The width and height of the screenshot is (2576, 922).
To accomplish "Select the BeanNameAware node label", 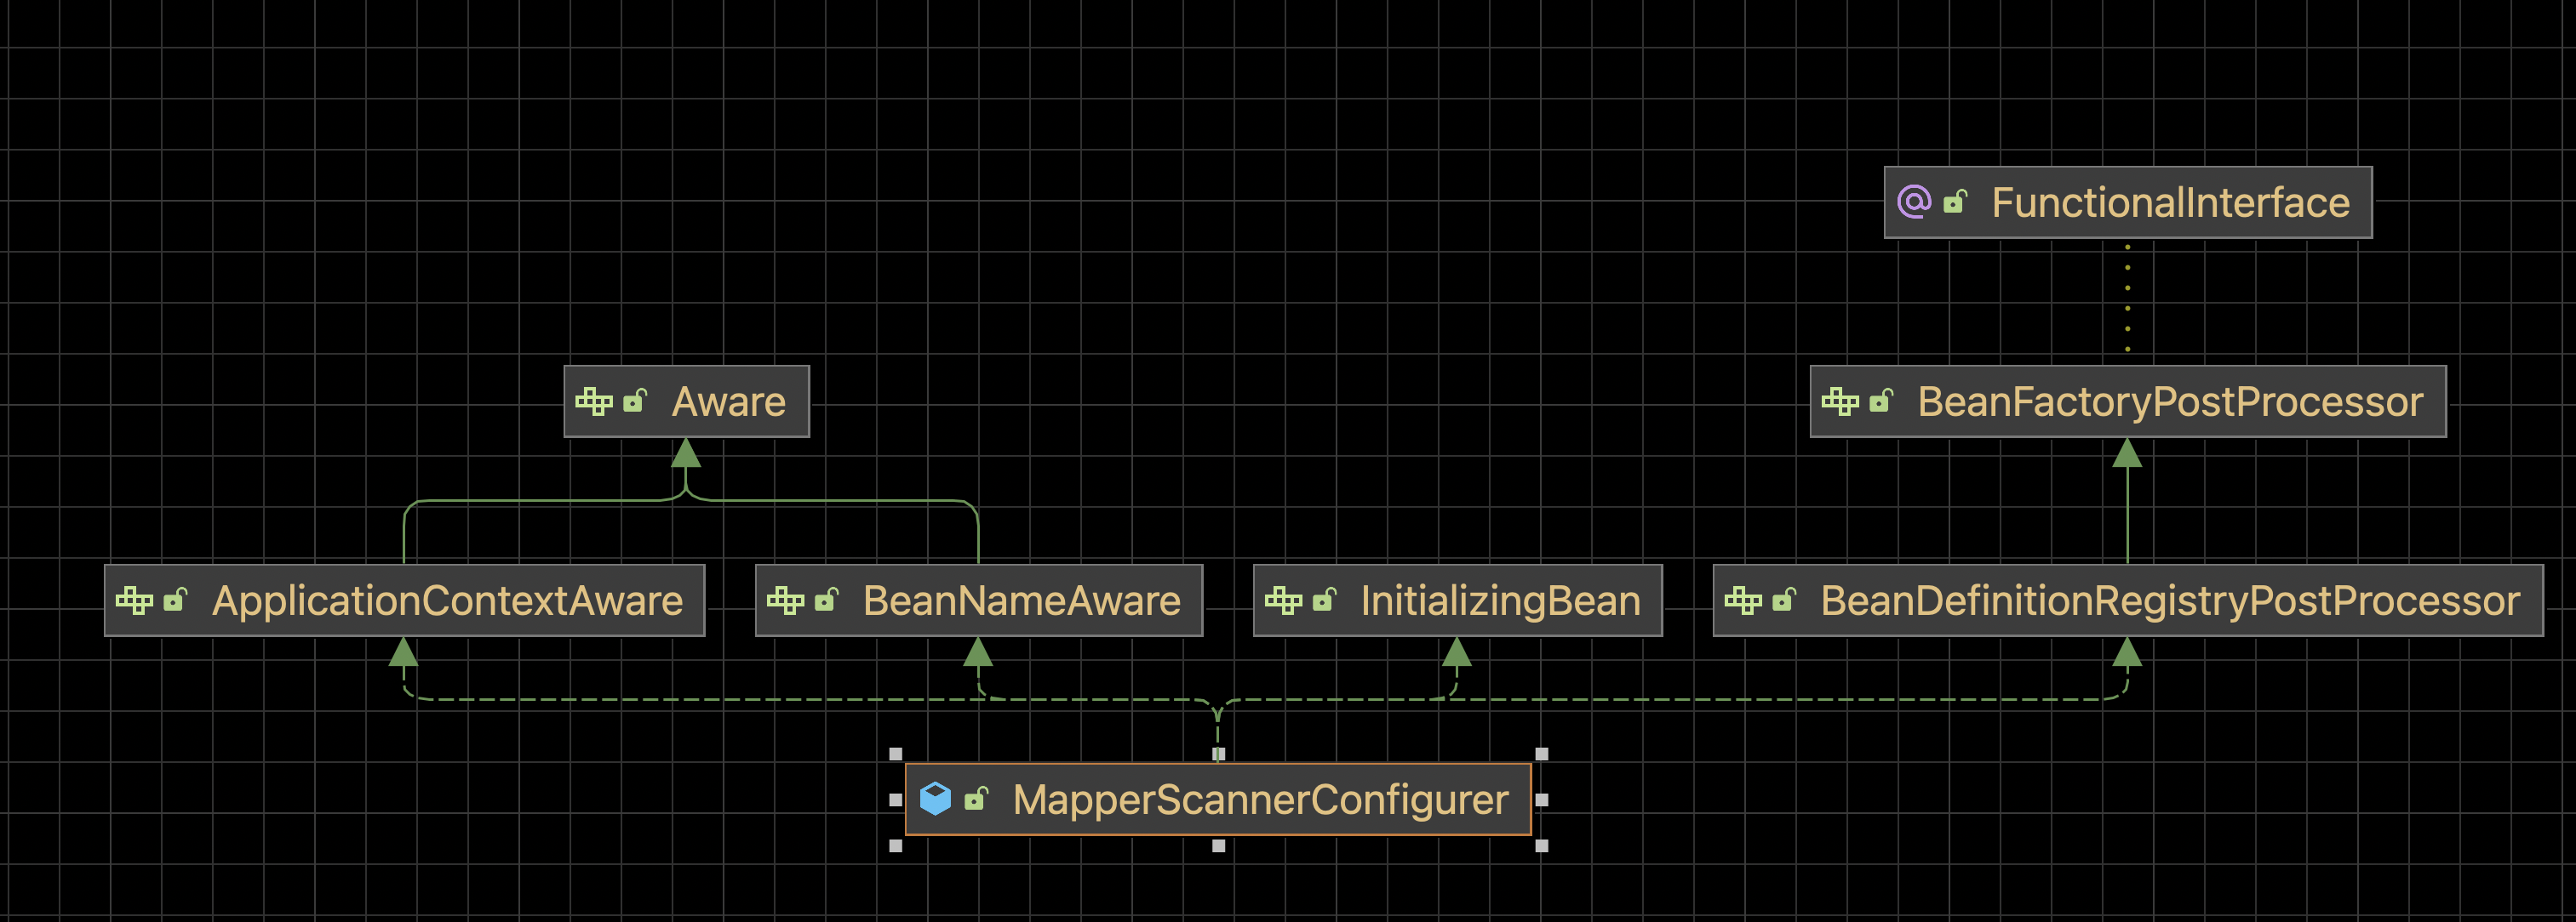I will tap(1021, 600).
